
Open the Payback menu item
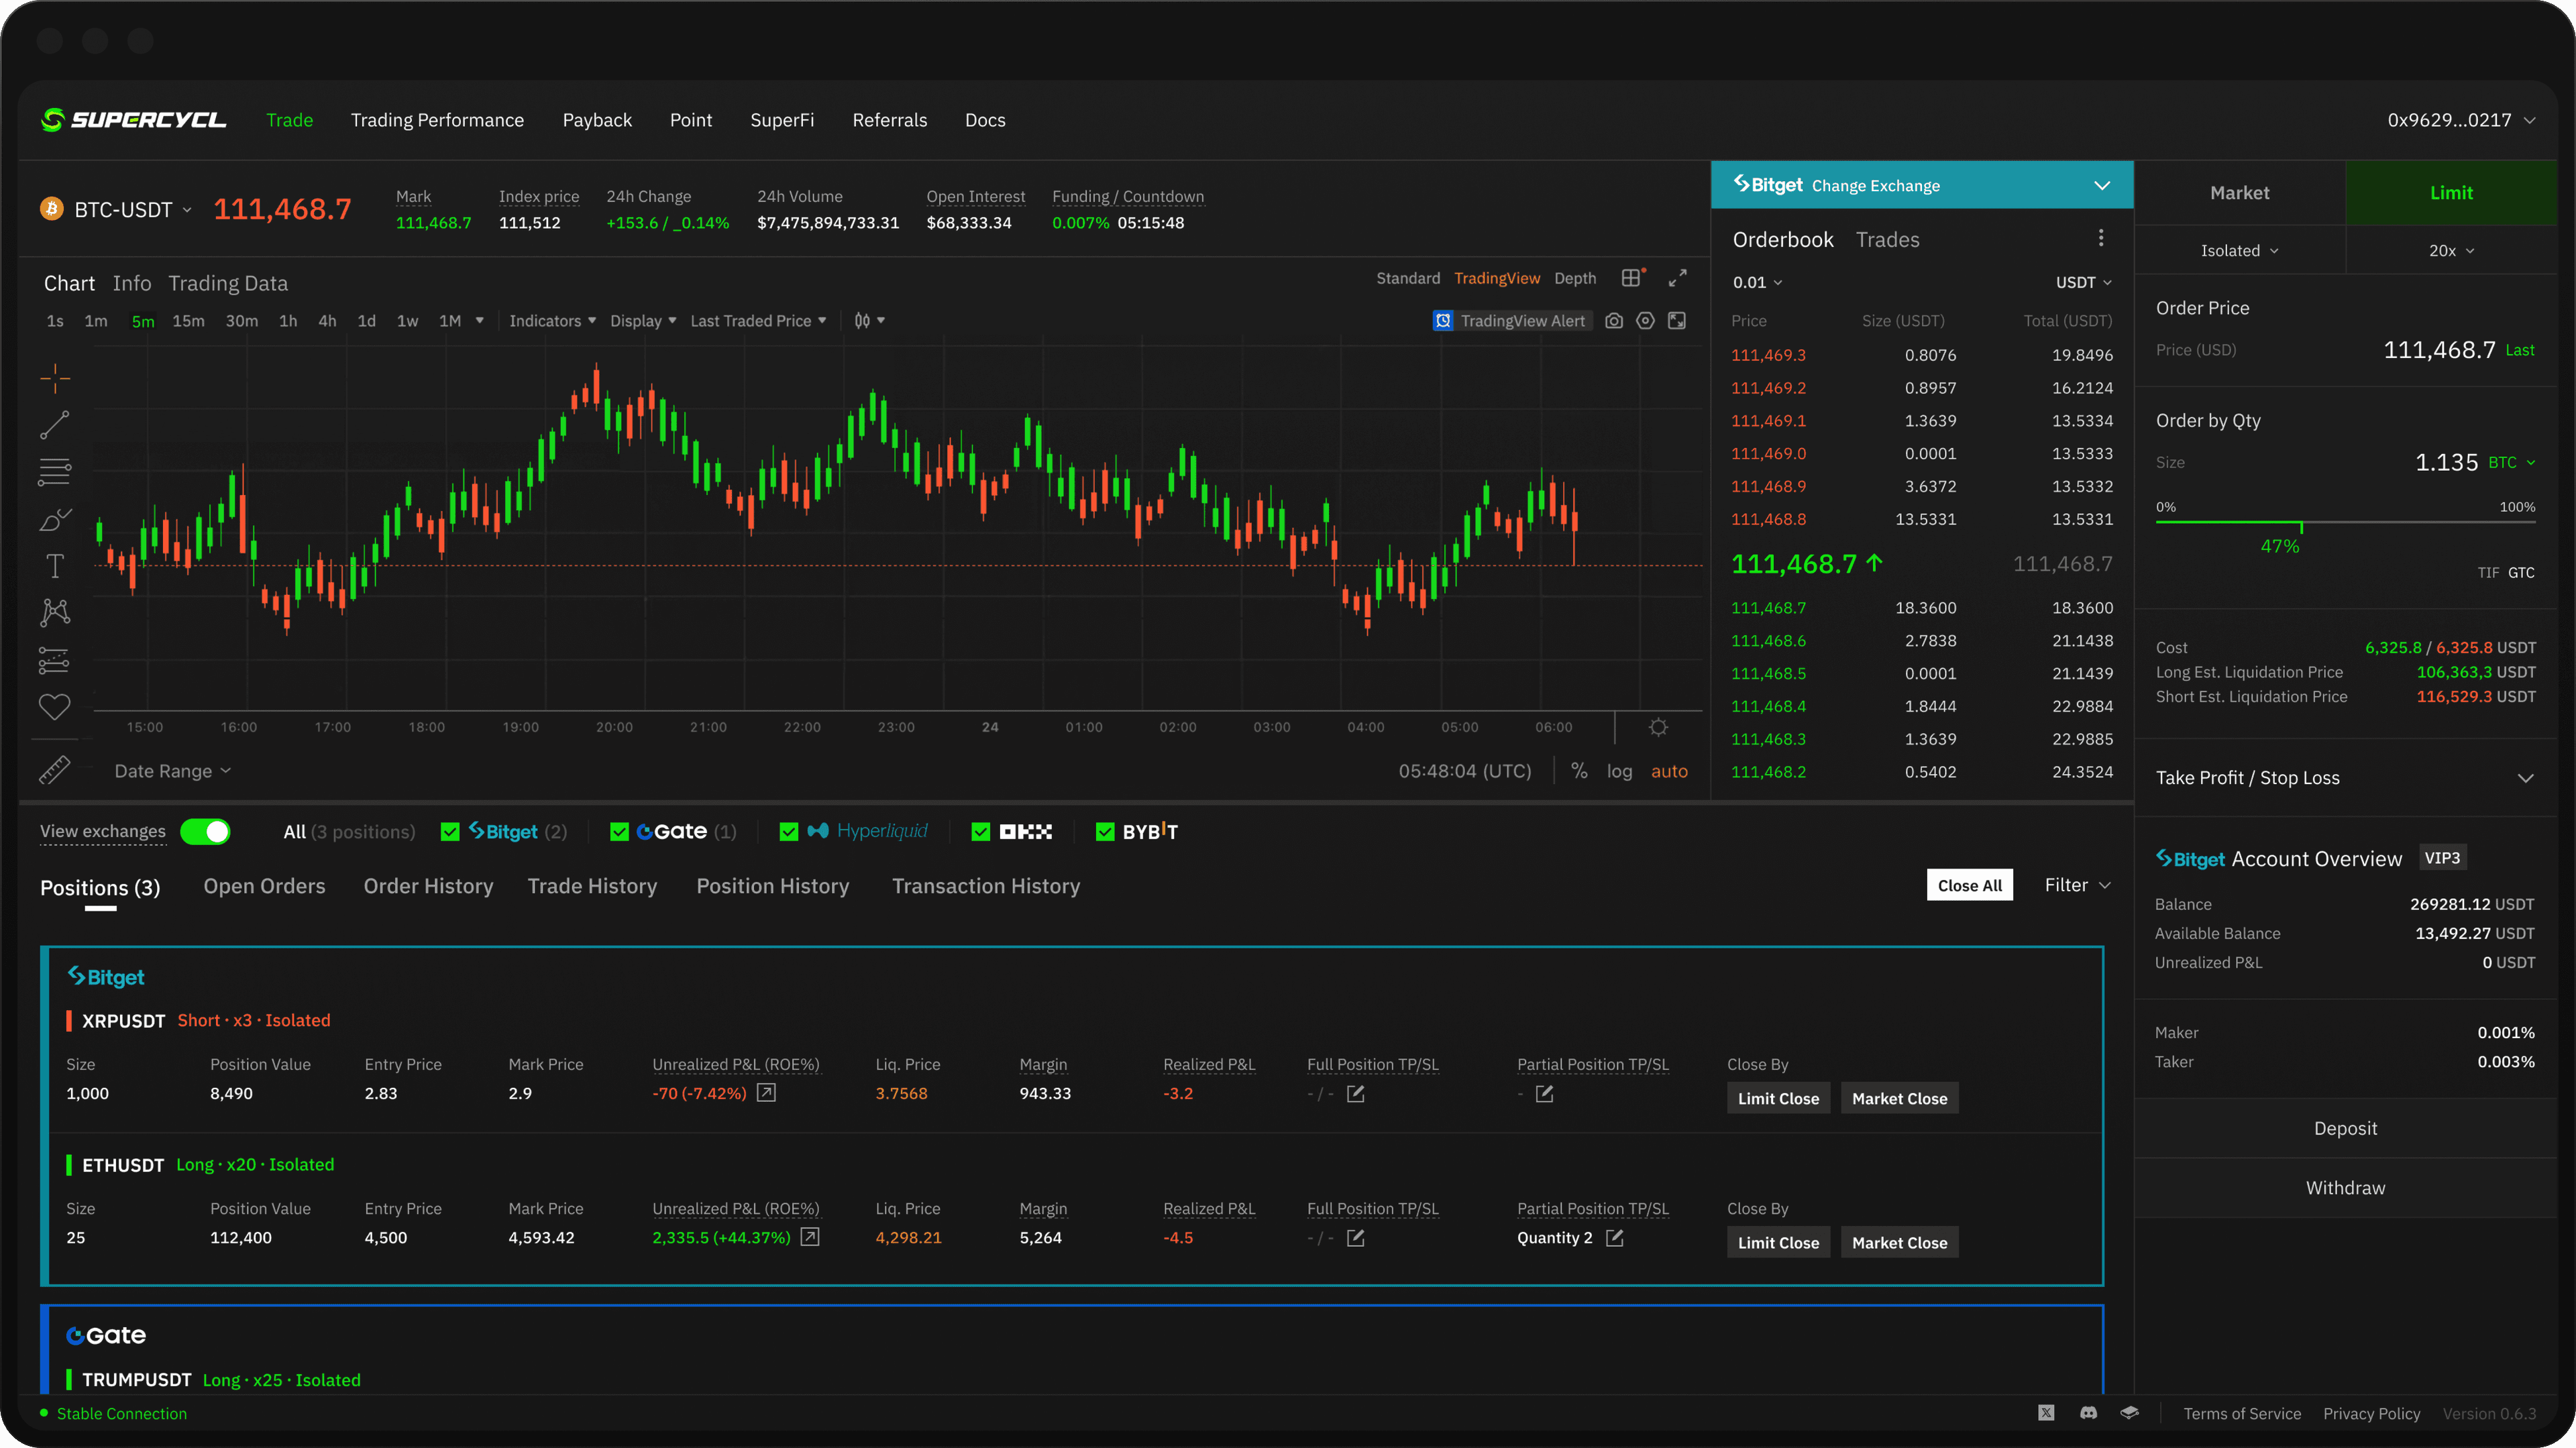pos(597,120)
